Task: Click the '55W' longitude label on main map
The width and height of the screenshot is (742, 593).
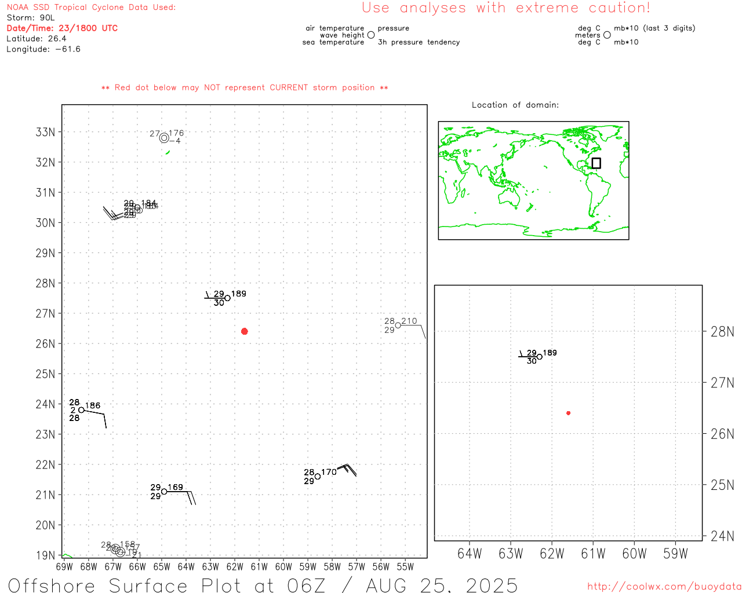Action: [x=405, y=566]
